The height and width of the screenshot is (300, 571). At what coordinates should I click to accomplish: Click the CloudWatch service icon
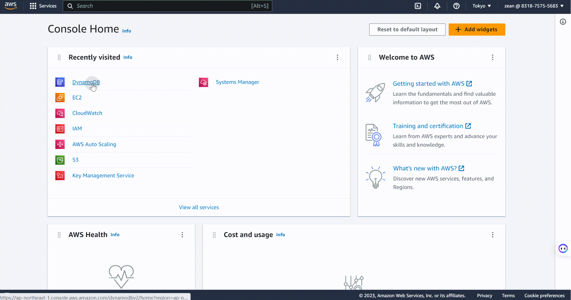tap(60, 113)
